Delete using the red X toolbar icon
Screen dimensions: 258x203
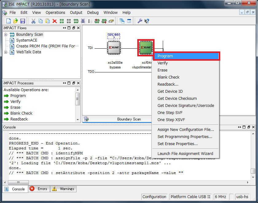(55, 21)
